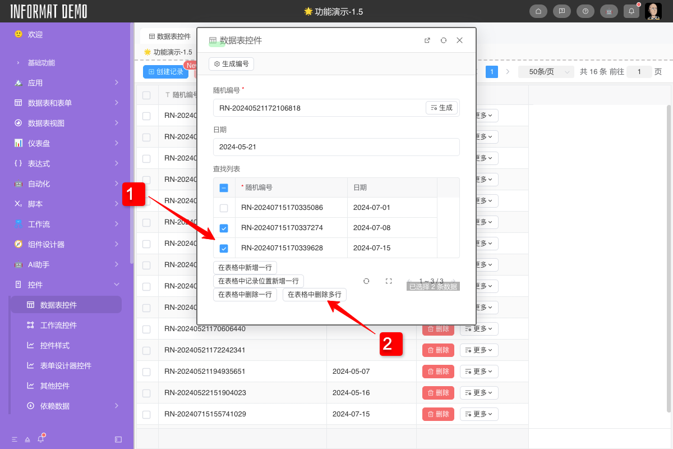The image size is (673, 449).
Task: Open dialog in new window icon
Action: coord(427,40)
